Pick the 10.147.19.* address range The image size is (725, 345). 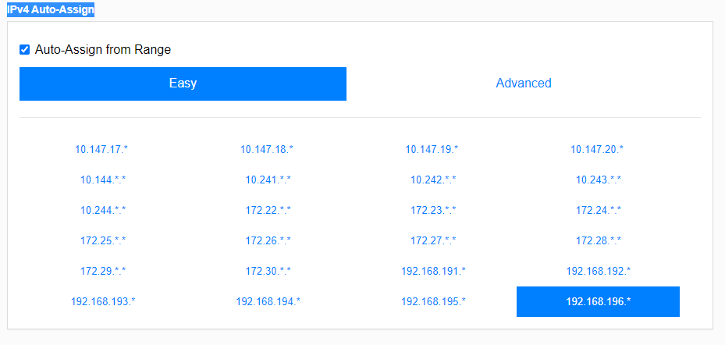(433, 149)
